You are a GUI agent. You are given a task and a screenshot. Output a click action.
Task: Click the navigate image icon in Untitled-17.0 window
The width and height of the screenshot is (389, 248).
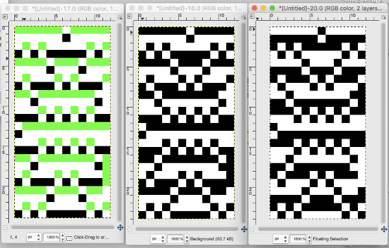(121, 227)
